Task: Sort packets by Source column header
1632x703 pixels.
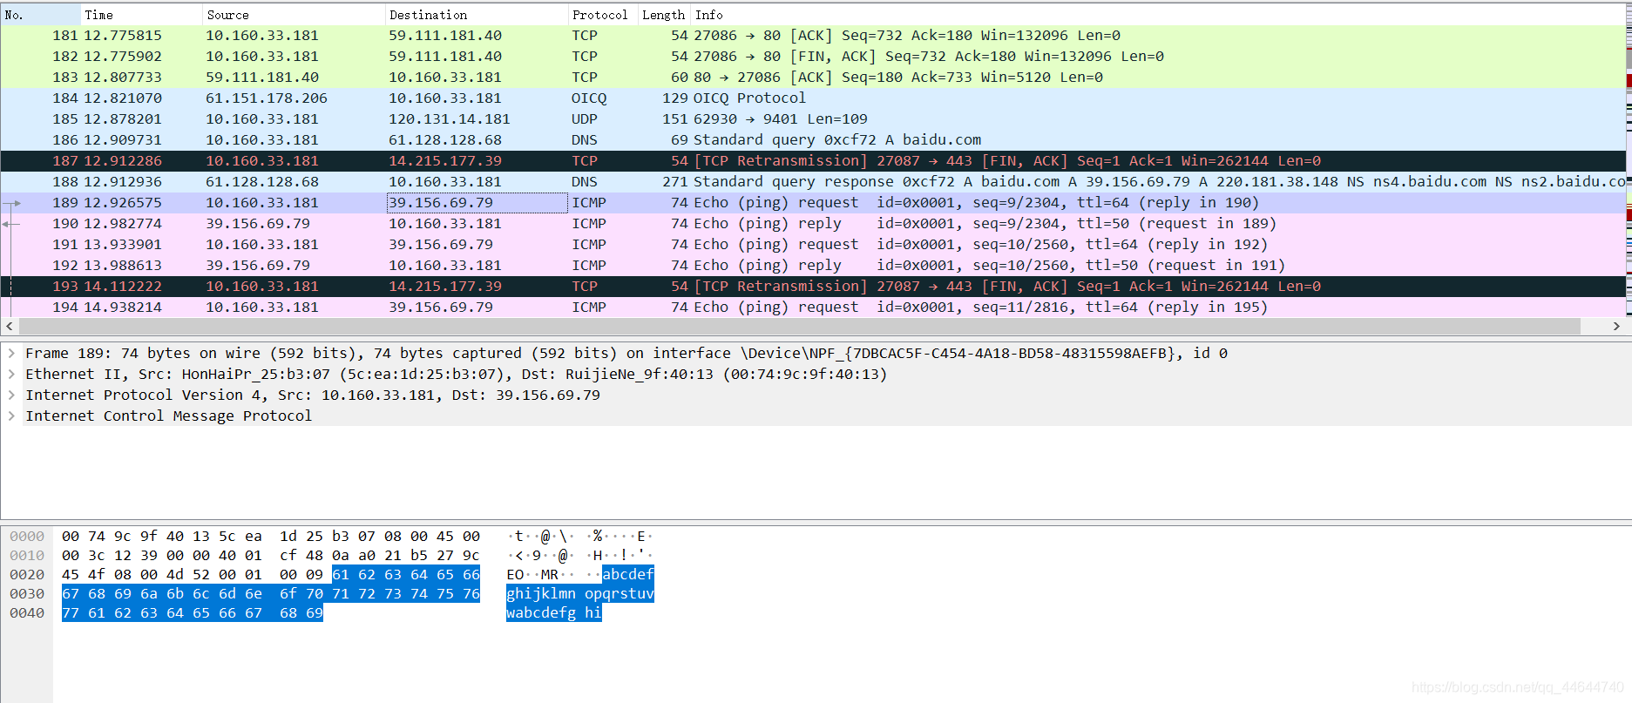Action: tap(294, 15)
